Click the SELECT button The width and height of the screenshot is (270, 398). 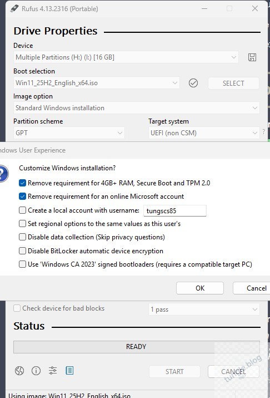[233, 83]
